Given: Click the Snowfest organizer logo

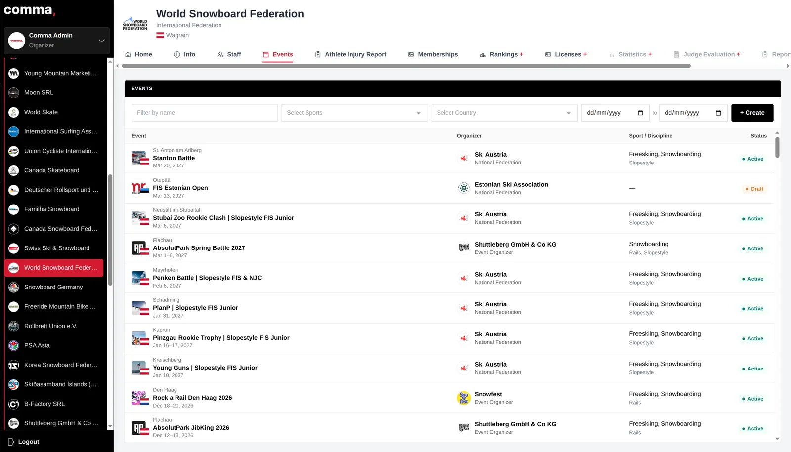Looking at the screenshot, I should [x=464, y=398].
